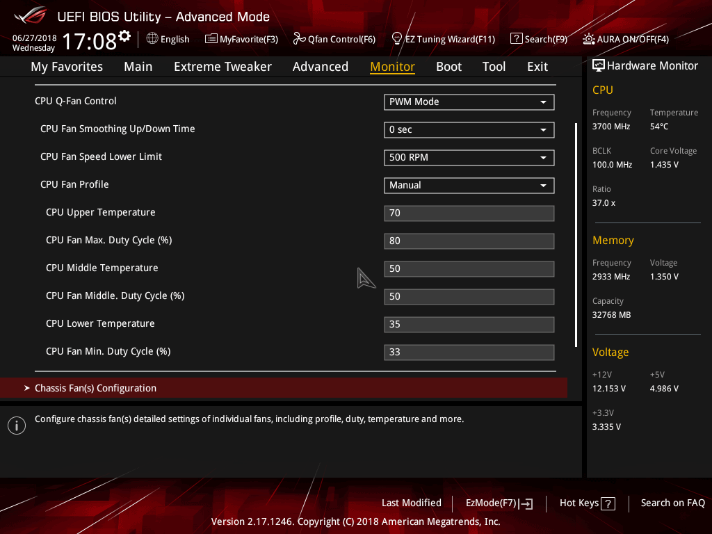Open CPU Q-Fan Control PWM Mode dropdown
Viewport: 712px width, 534px height.
[x=469, y=102]
